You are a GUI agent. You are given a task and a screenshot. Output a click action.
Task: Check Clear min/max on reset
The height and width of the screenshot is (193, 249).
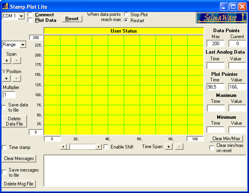pyautogui.click(x=212, y=148)
